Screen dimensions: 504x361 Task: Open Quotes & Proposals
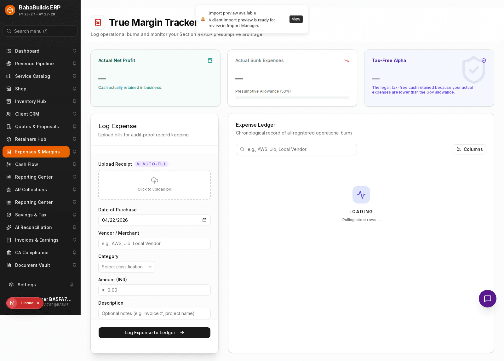coord(36,127)
